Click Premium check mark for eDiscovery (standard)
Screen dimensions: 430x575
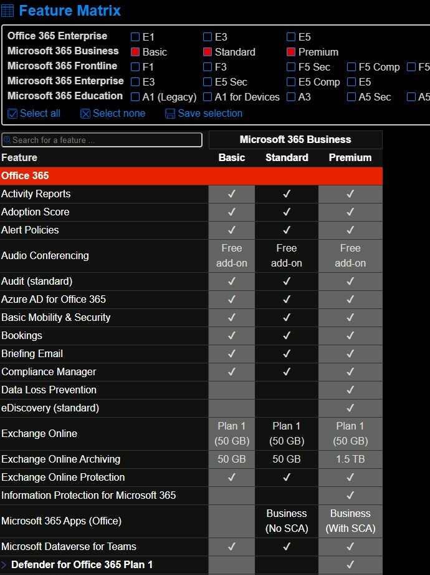click(x=350, y=408)
